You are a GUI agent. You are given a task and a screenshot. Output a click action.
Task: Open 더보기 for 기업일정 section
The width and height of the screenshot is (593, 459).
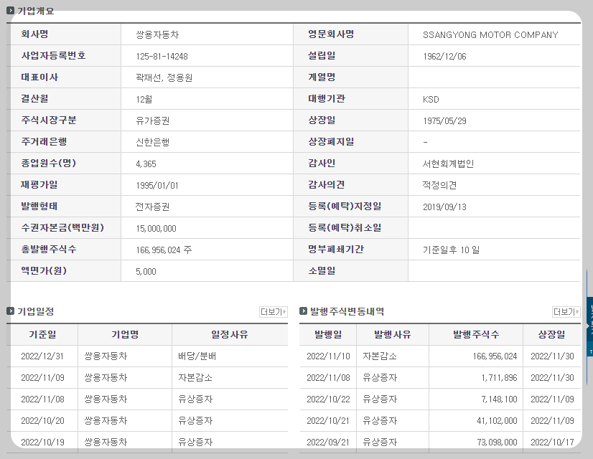tap(274, 312)
